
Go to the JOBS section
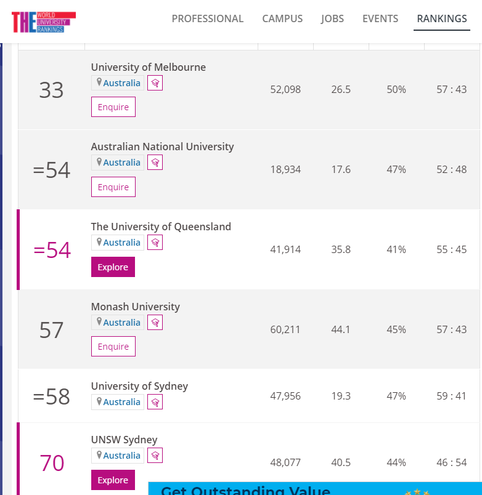[332, 18]
